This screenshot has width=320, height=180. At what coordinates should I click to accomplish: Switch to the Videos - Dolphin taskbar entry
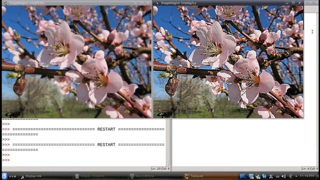(101, 176)
